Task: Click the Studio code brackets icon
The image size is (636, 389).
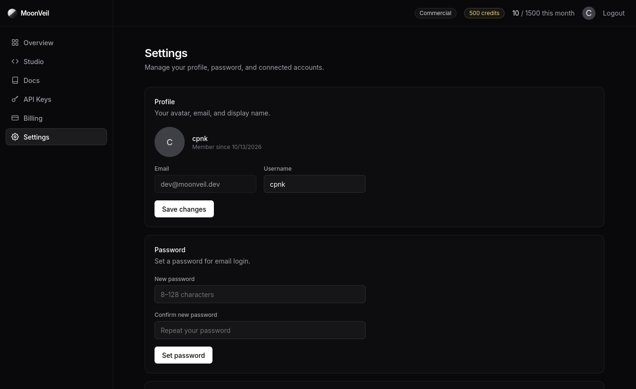Action: (15, 61)
